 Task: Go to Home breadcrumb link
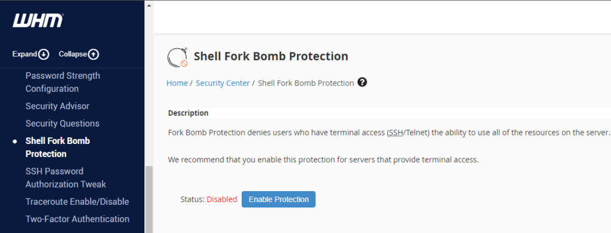[177, 83]
